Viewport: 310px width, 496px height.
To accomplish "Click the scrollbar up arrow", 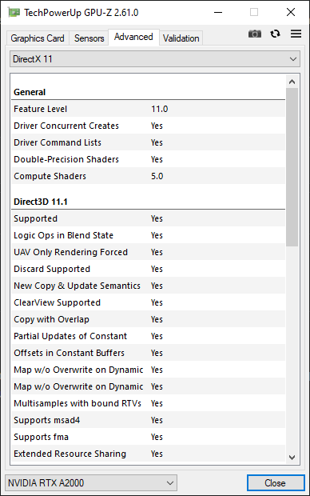I will pos(292,82).
